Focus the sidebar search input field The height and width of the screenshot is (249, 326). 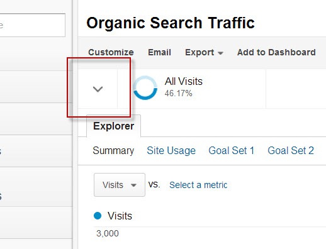(32, 25)
